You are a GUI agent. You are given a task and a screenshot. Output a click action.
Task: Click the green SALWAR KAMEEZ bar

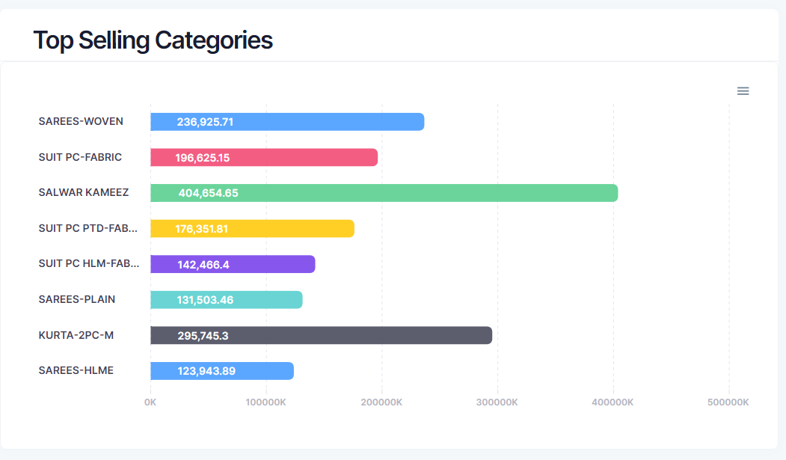pyautogui.click(x=384, y=193)
